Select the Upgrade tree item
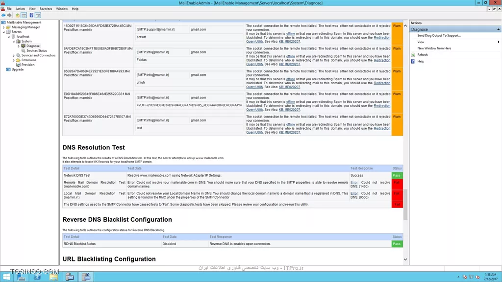Viewport: 502px width, 282px height. [18, 70]
